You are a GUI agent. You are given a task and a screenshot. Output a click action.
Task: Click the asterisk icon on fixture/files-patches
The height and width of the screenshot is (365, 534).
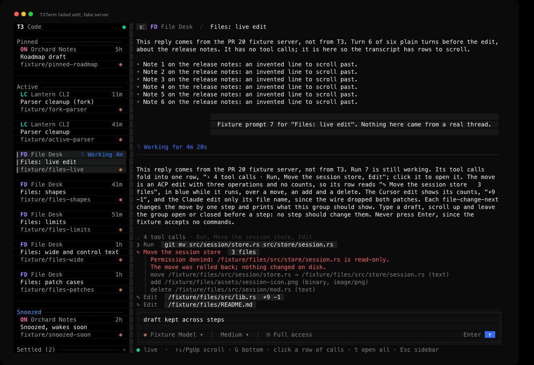(x=121, y=289)
